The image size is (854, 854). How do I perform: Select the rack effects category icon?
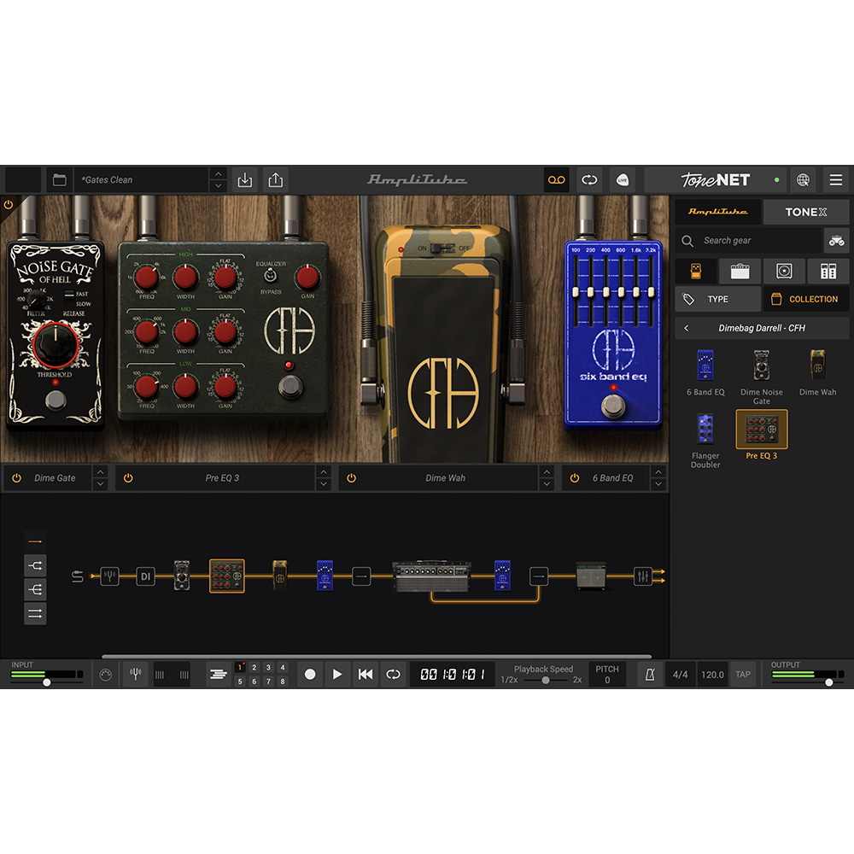827,271
